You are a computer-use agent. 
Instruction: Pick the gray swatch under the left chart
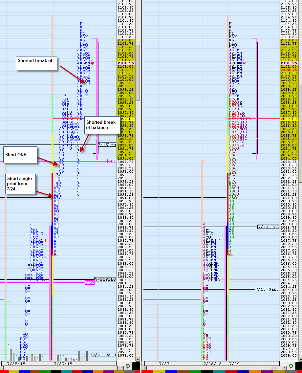(129, 372)
